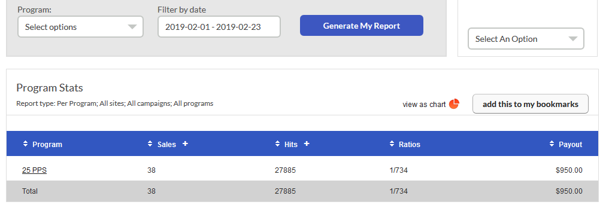
Task: Click the Ratios column header label
Action: (x=410, y=145)
